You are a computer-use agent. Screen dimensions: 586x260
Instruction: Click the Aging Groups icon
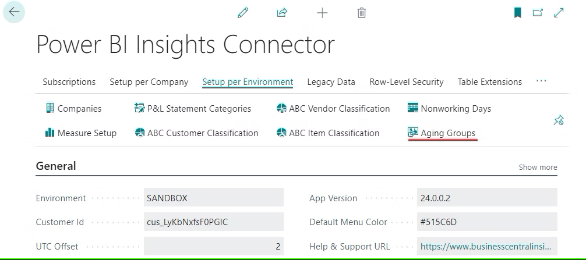(x=413, y=133)
